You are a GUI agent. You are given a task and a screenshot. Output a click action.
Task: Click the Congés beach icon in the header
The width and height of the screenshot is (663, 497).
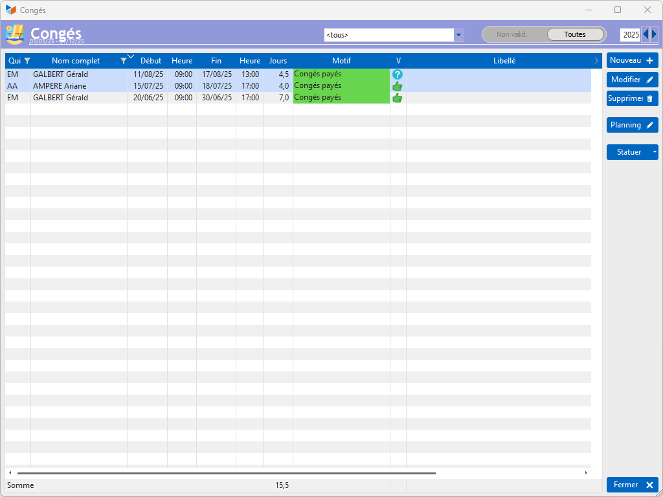tap(15, 35)
